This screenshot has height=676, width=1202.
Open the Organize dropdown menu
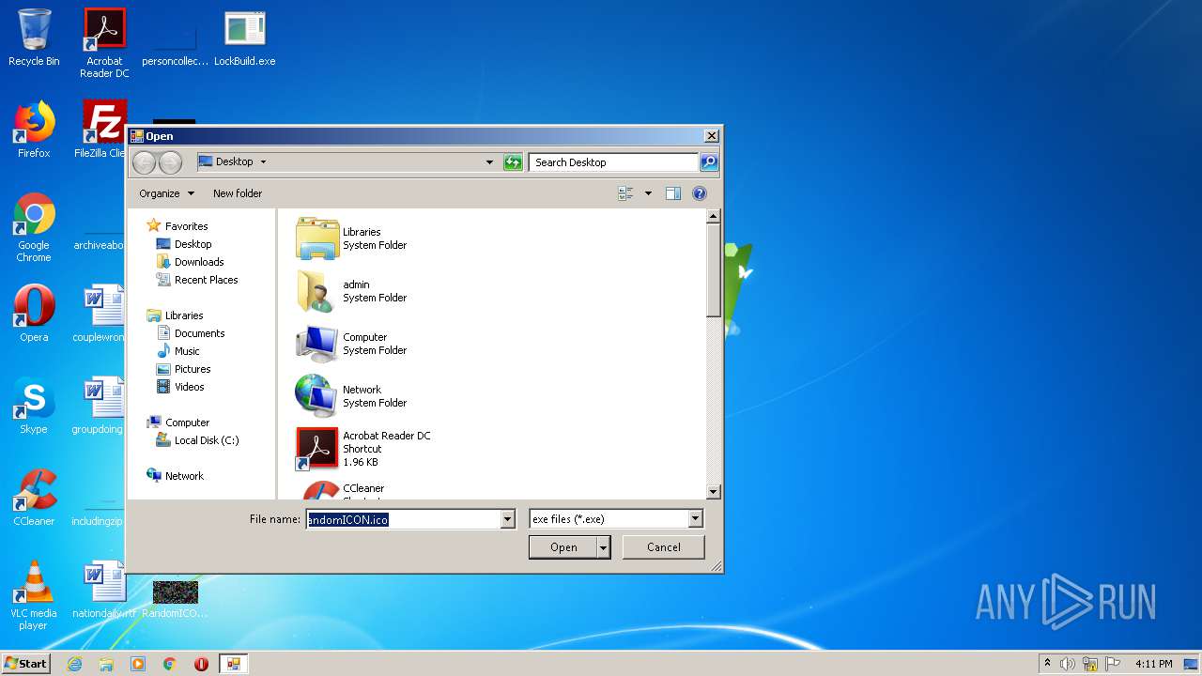pos(166,193)
